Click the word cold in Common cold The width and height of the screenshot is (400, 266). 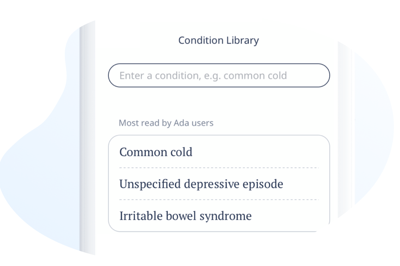181,152
